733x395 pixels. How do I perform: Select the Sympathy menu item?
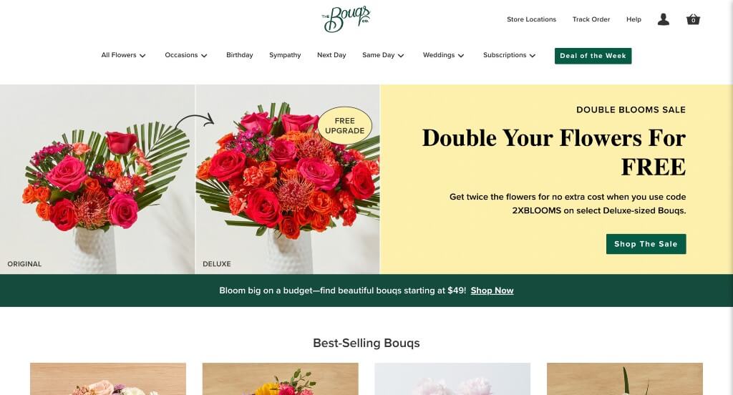pyautogui.click(x=285, y=55)
